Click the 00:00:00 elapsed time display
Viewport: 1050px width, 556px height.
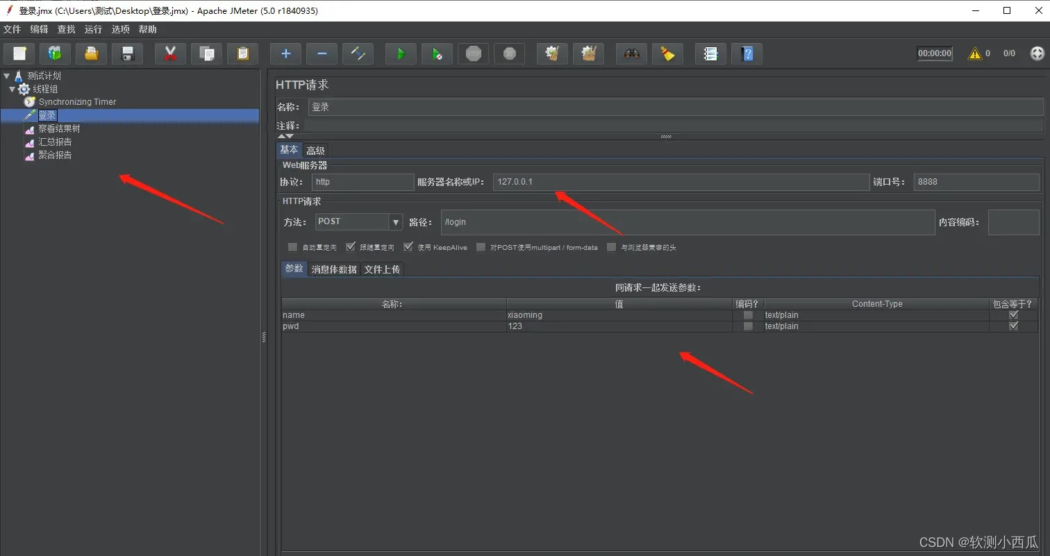click(935, 53)
